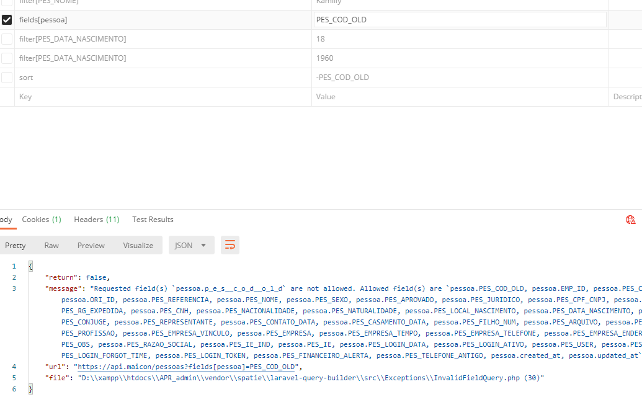Viewport: 642px width, 415px height.
Task: Open the Cookies (1) tab
Action: point(41,219)
